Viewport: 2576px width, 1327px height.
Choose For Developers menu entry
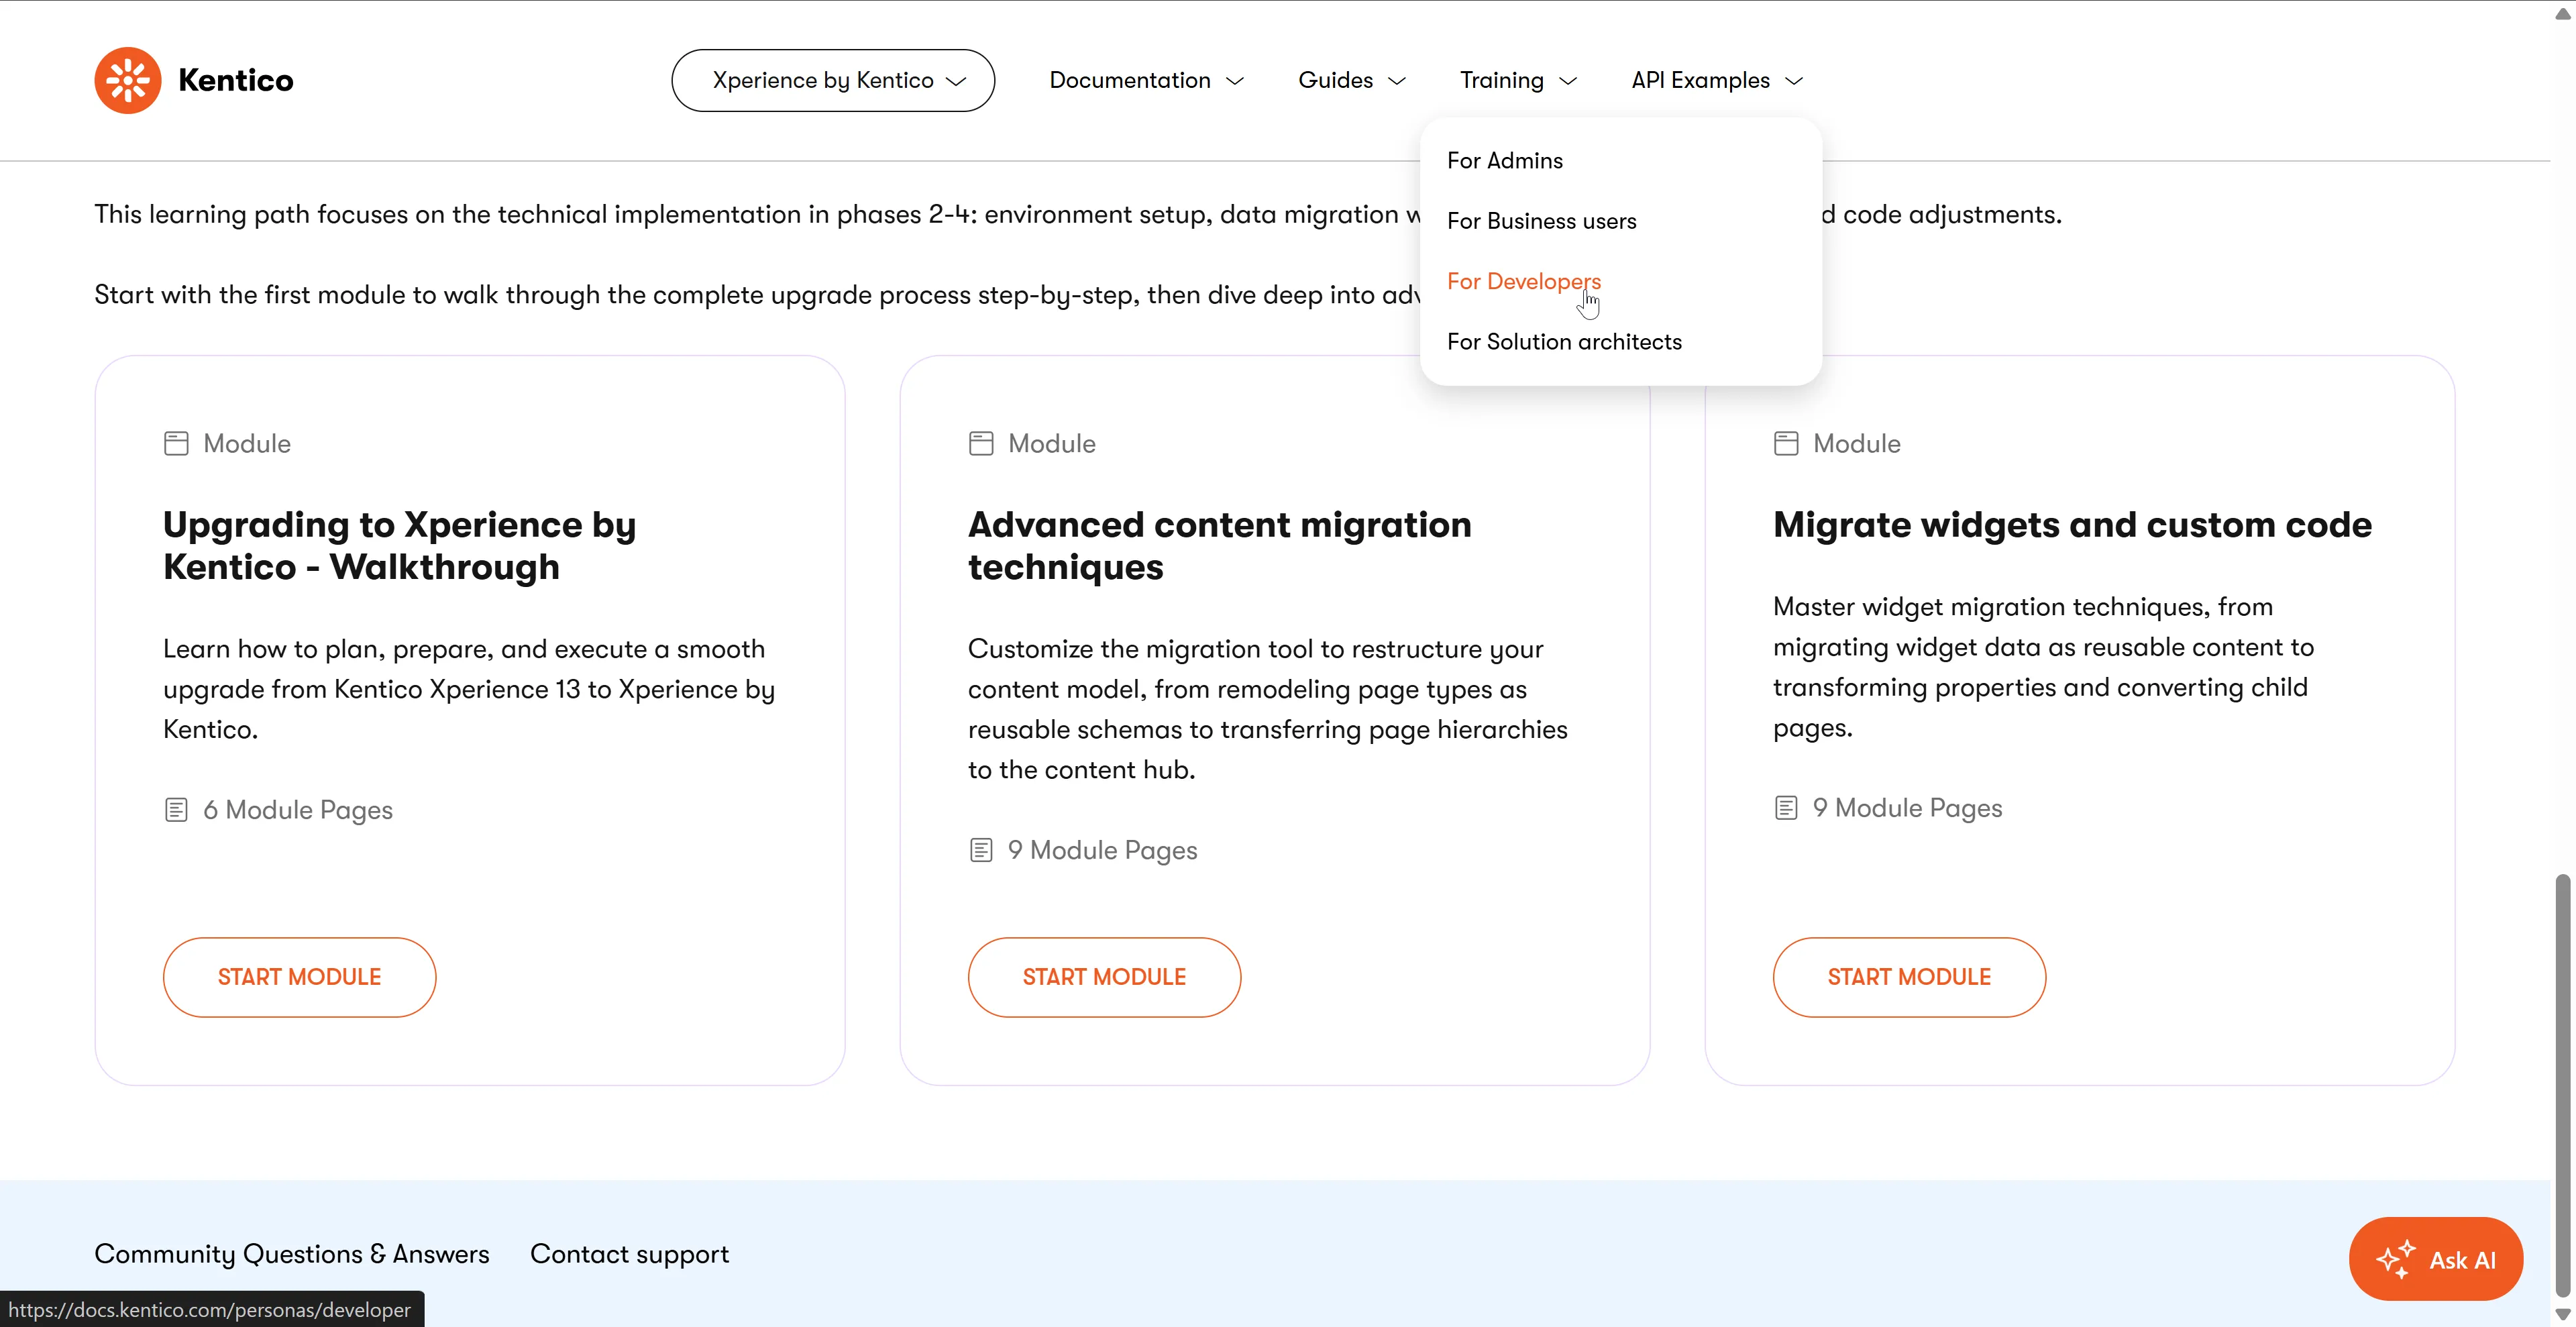(x=1523, y=281)
